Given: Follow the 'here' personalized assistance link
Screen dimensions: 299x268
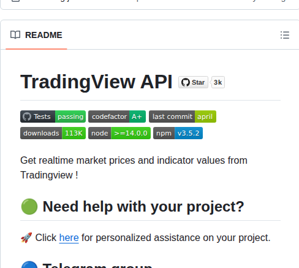Looking at the screenshot, I should coord(69,238).
